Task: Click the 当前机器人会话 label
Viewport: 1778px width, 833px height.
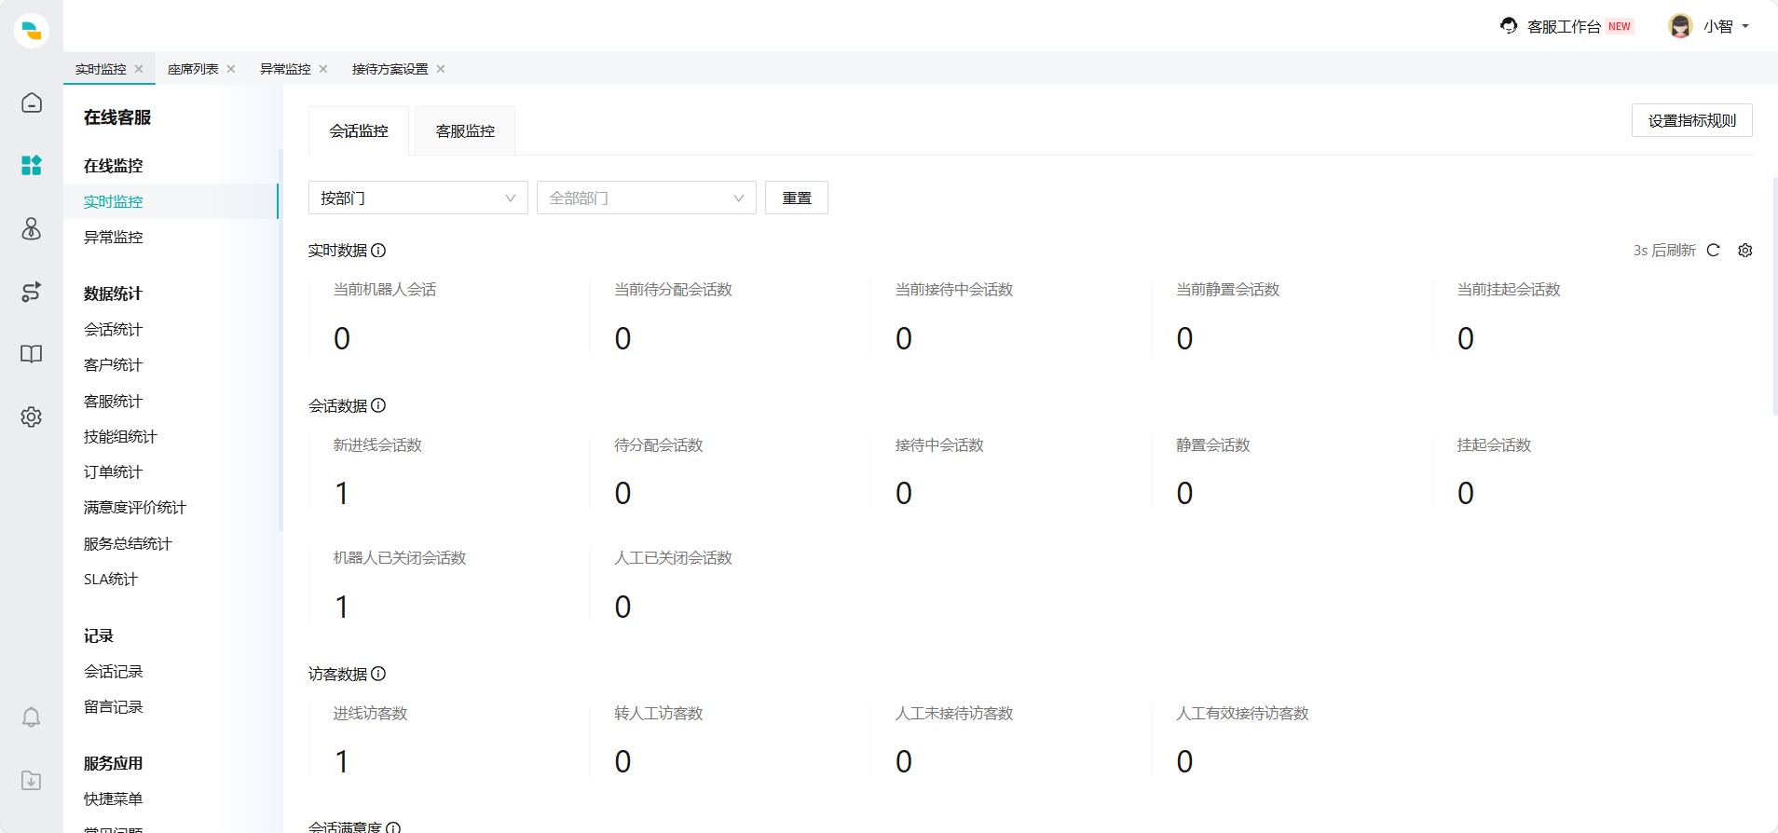Action: pyautogui.click(x=385, y=290)
